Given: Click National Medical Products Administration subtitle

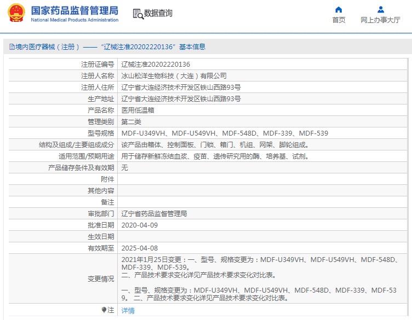Looking at the screenshot, I should pos(75,20).
